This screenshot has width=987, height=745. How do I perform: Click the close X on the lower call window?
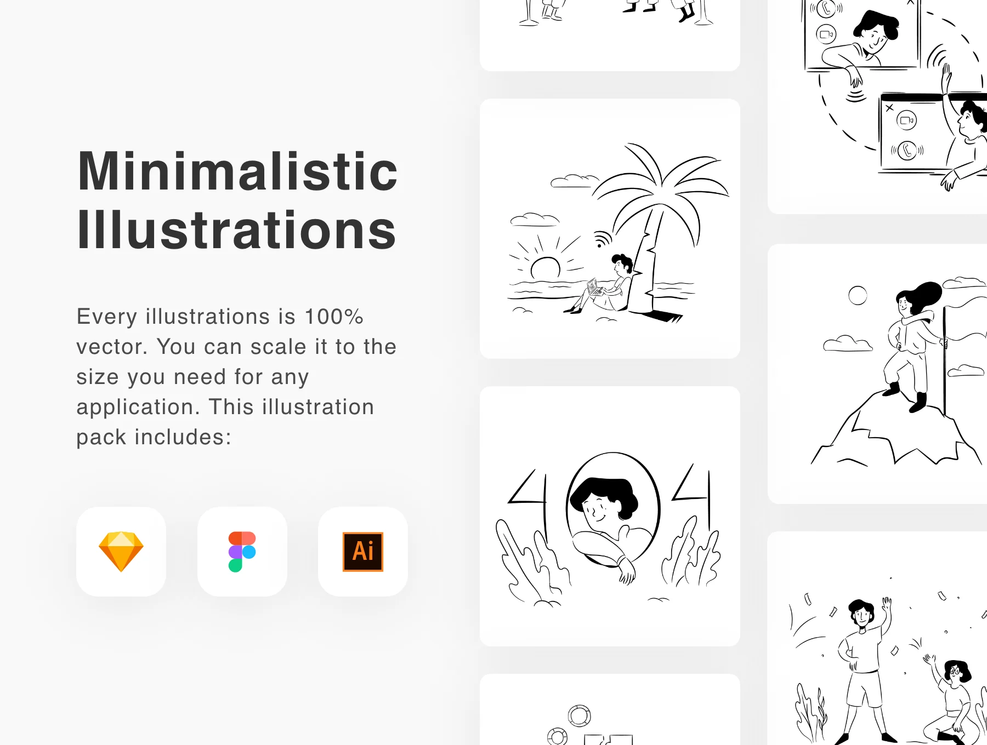coord(889,108)
